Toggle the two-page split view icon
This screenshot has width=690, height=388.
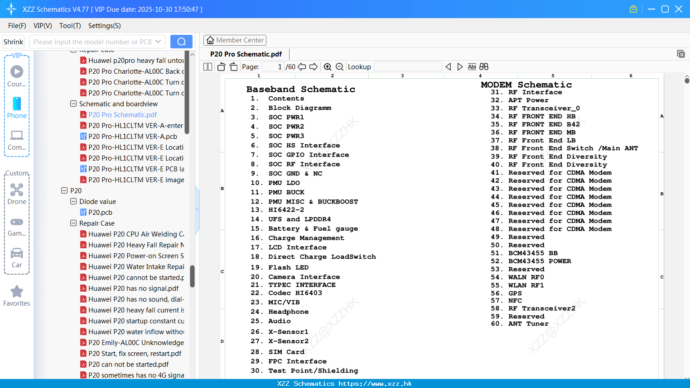(207, 67)
